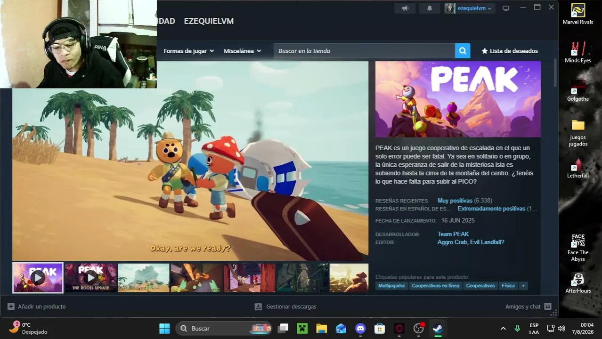Open Face The Abyss desktop shortcut
Screen dimensions: 602x339
pyautogui.click(x=578, y=248)
